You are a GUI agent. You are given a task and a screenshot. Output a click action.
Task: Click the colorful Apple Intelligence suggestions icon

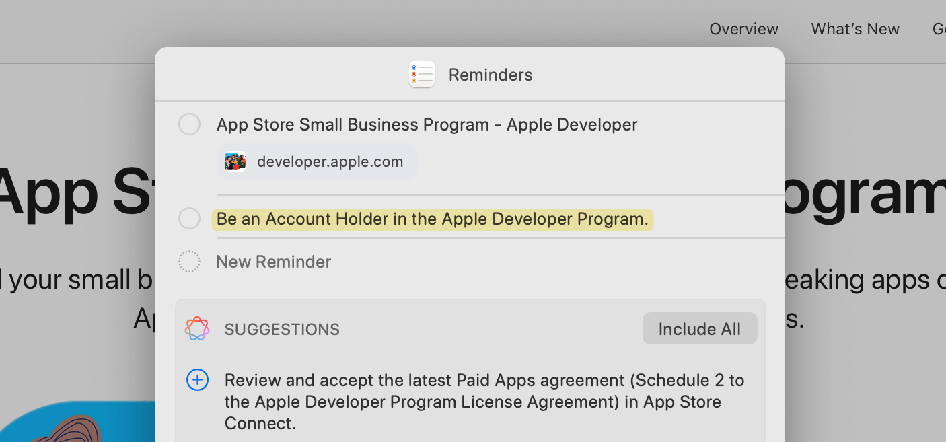[x=197, y=328]
